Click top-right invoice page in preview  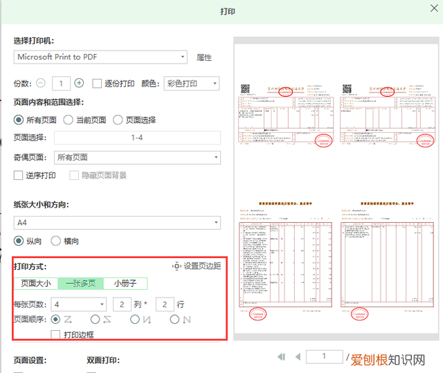tap(388, 116)
